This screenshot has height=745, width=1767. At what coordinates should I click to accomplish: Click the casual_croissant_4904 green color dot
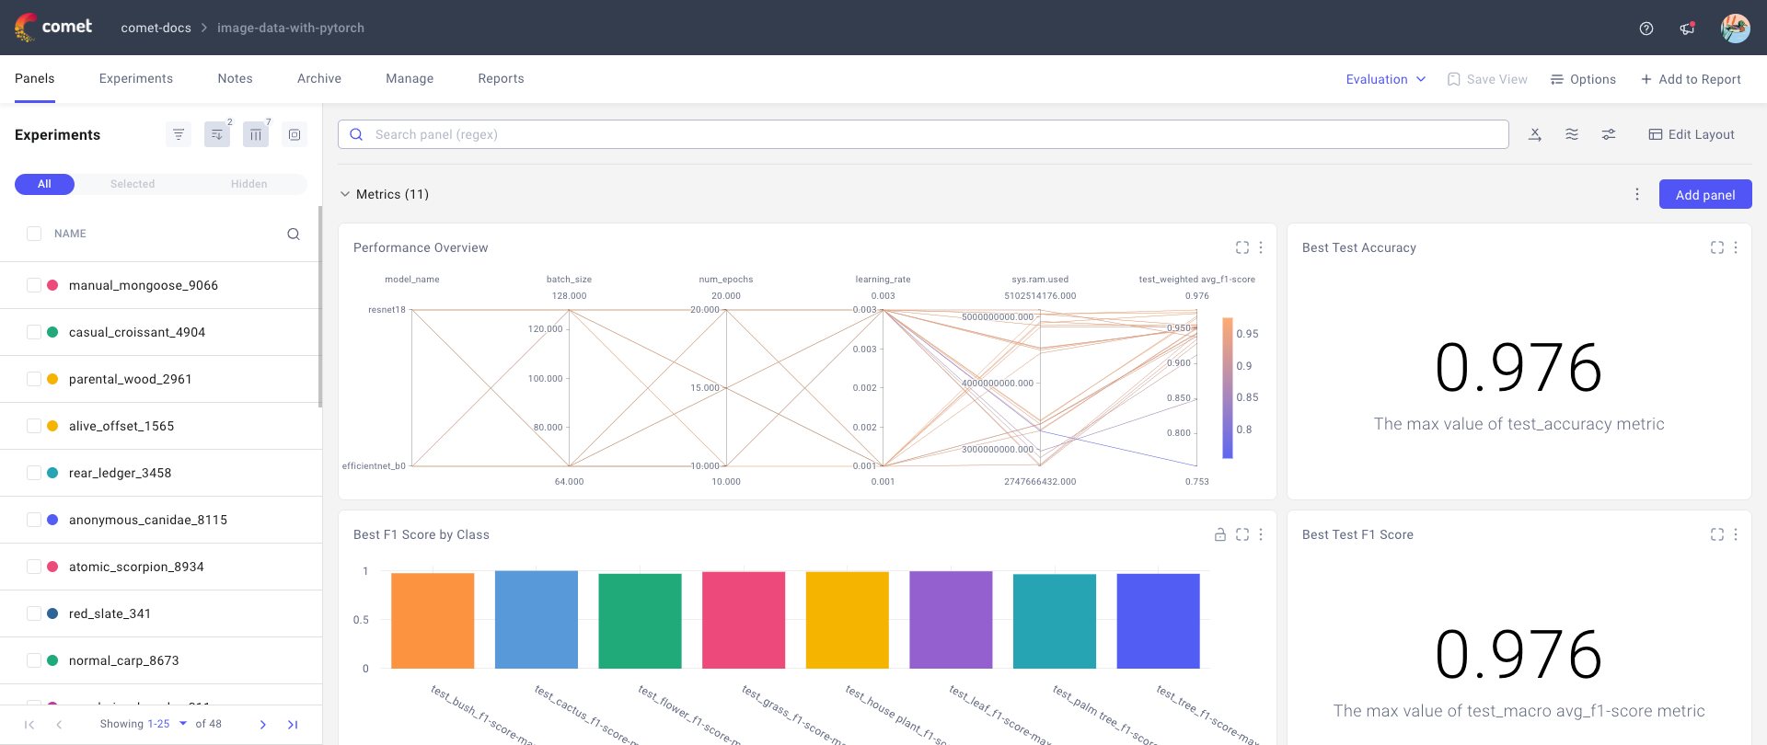click(52, 332)
